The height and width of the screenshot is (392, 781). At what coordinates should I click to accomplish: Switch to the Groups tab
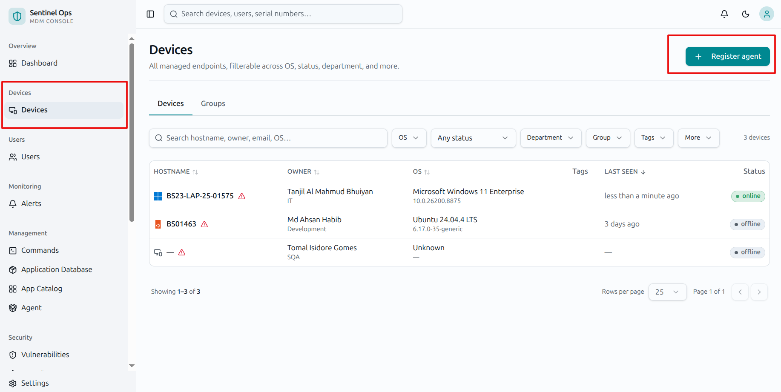(x=213, y=103)
